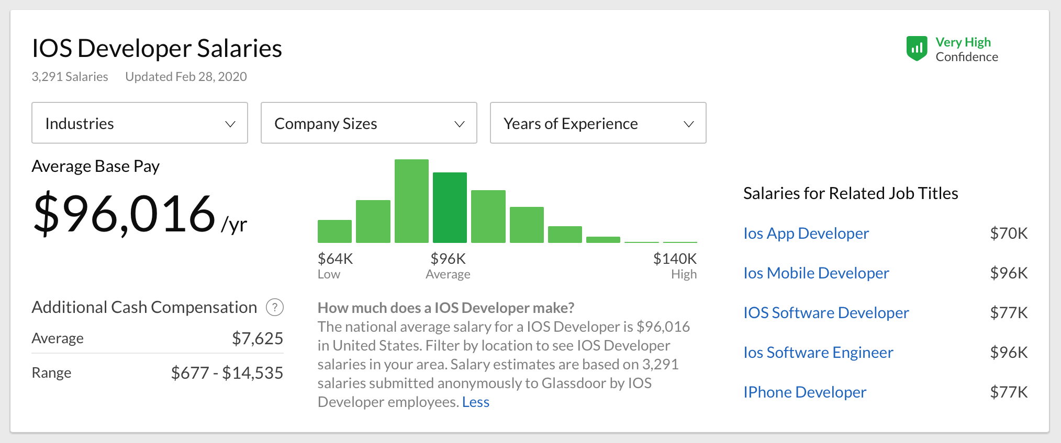Click the Additional Cash Compensation help icon
Screen dimensions: 1061x443
click(275, 307)
